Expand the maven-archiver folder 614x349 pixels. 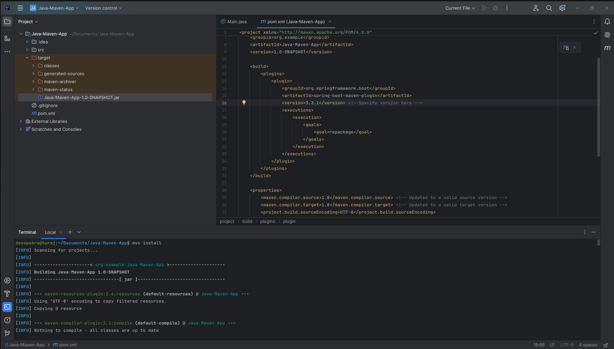coord(33,81)
